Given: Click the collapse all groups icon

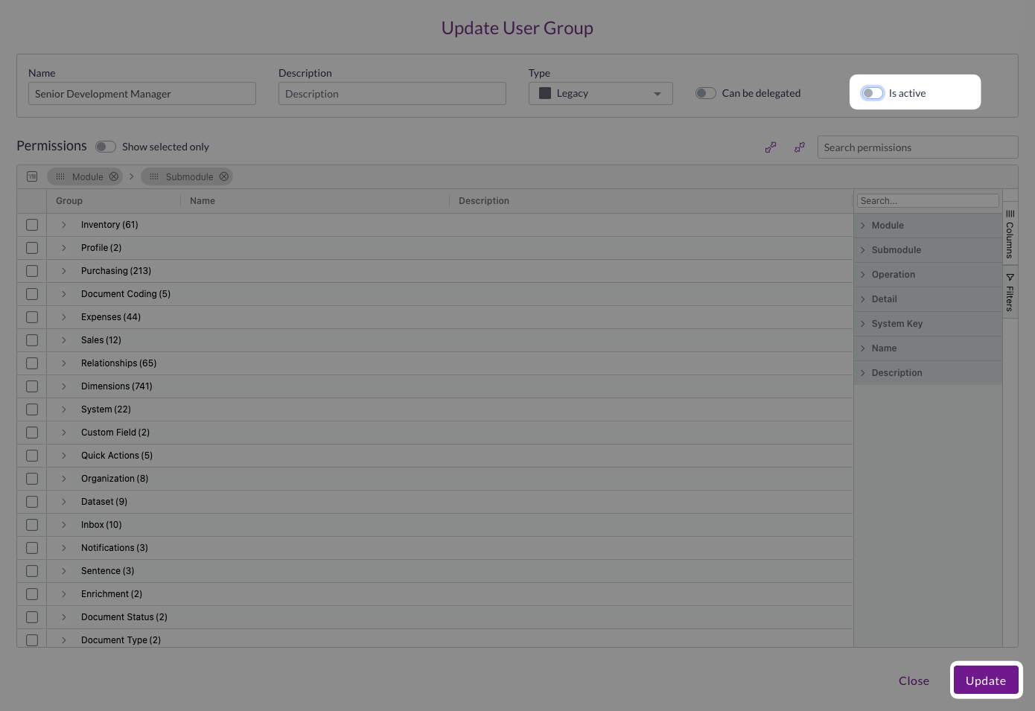Looking at the screenshot, I should (x=800, y=147).
